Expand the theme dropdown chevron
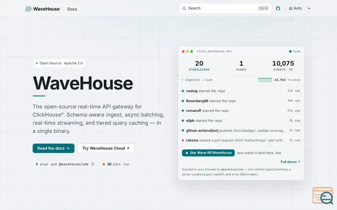Viewport: 337px width, 210px height. (309, 8)
